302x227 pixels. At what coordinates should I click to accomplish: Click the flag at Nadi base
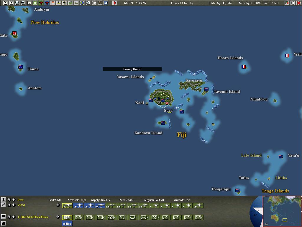tap(151, 100)
